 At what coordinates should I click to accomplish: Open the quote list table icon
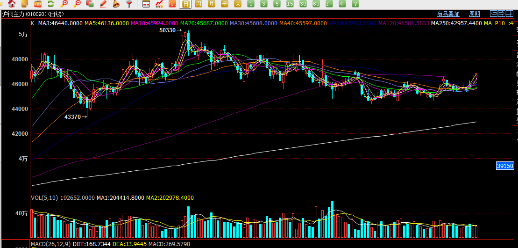146,4
